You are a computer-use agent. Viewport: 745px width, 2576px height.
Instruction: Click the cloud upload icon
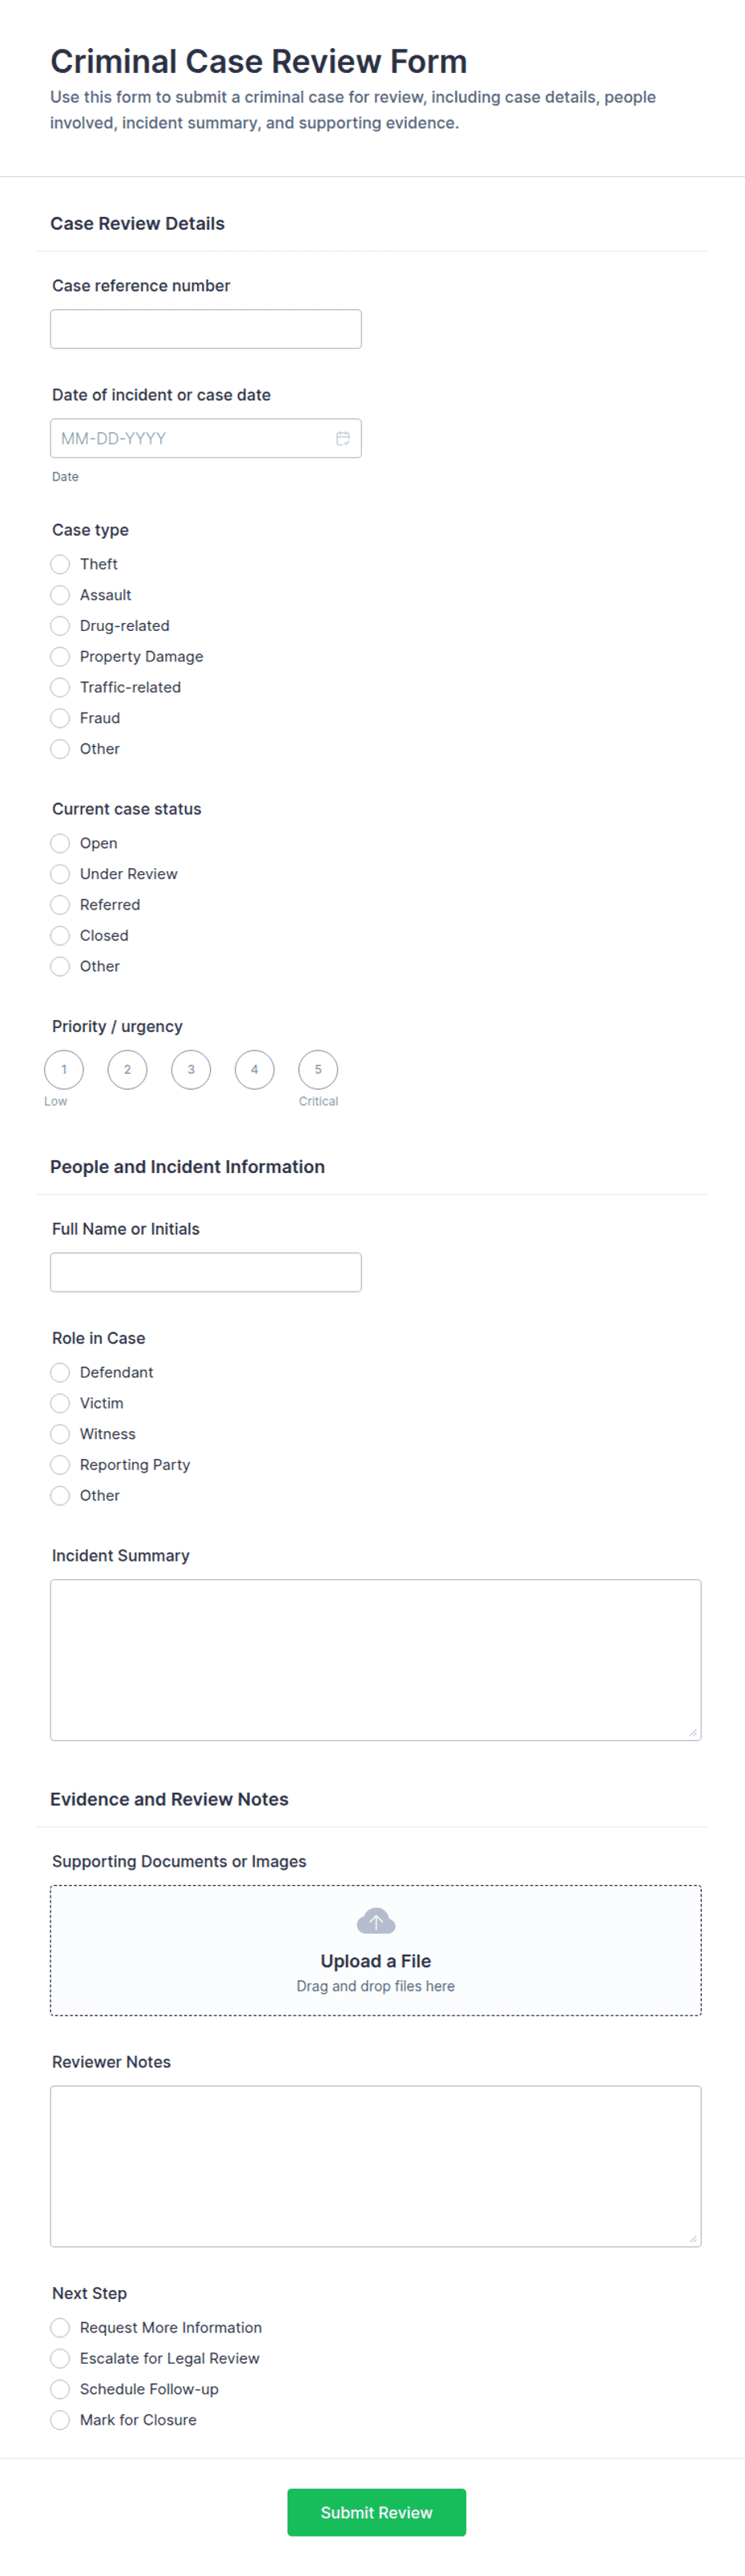[x=376, y=1921]
